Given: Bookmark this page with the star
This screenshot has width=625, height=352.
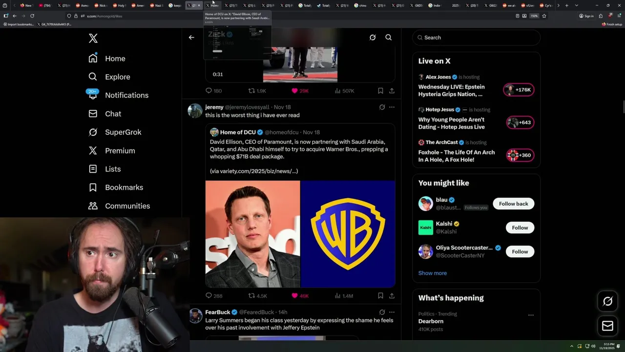Looking at the screenshot, I should point(544,16).
